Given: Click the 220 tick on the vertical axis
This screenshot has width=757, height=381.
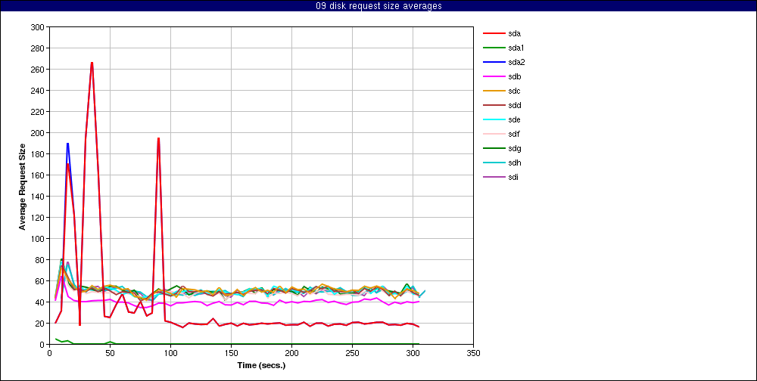Looking at the screenshot, I should coord(38,112).
